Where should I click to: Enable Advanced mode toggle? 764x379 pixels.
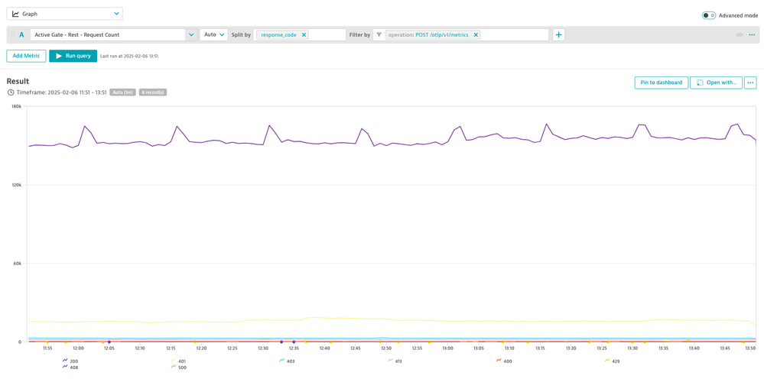(x=708, y=15)
